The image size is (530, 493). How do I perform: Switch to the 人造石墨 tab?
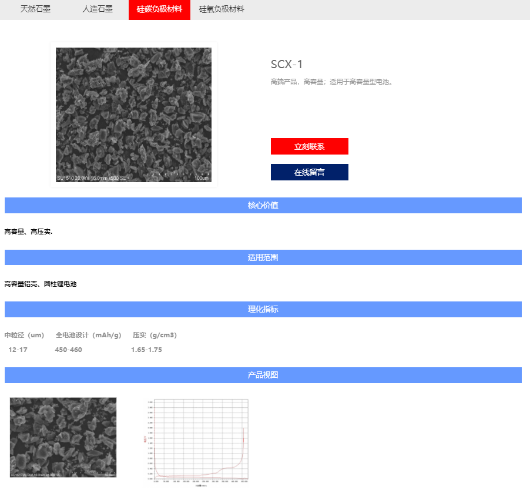(x=98, y=9)
